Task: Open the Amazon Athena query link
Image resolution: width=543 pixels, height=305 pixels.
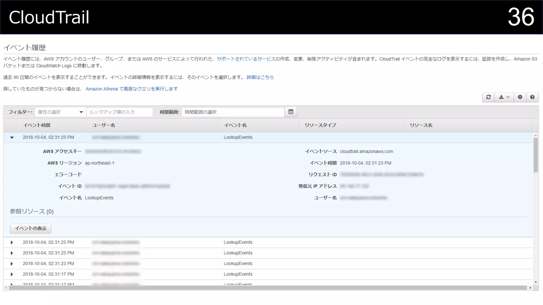Action: (132, 89)
